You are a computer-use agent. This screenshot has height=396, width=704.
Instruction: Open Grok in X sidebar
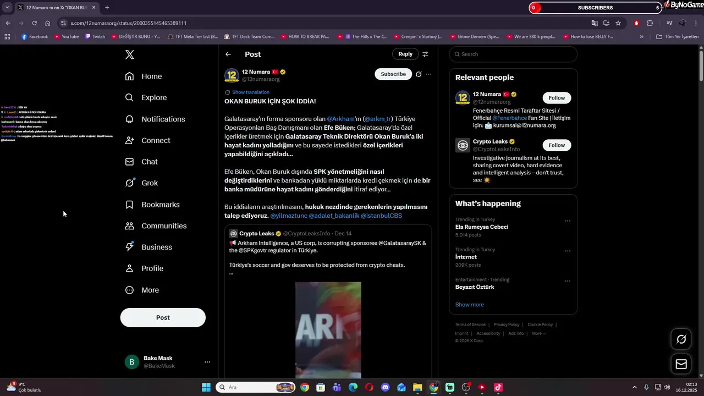coord(141,183)
